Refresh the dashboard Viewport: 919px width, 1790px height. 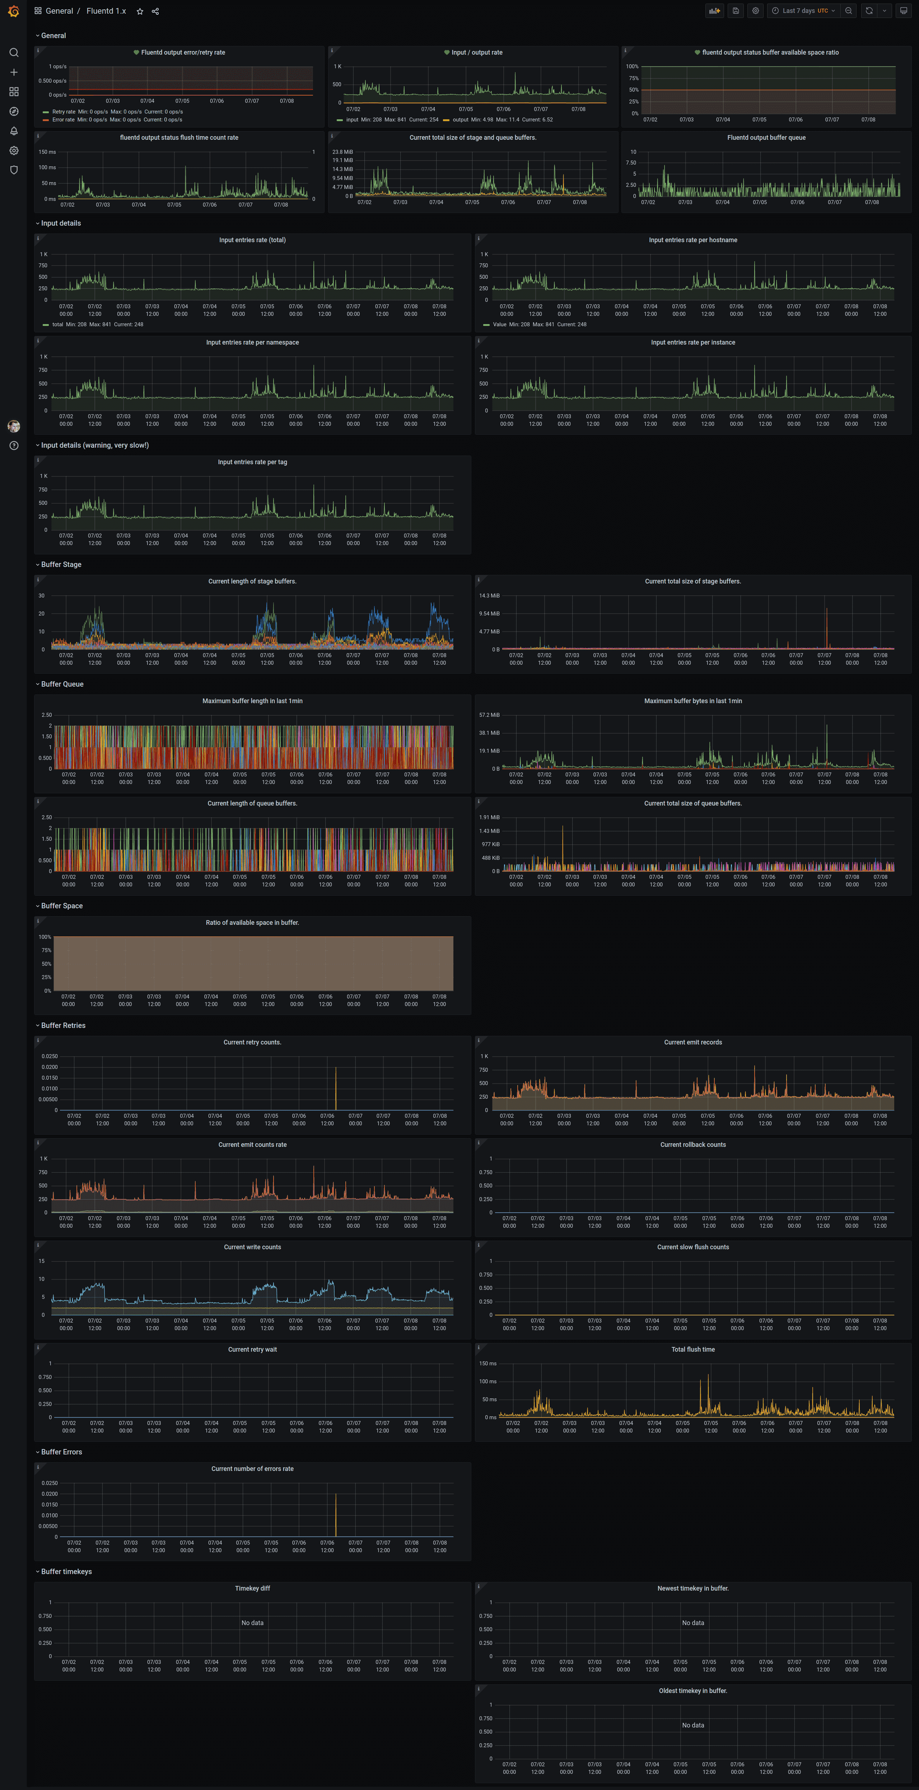click(x=869, y=11)
